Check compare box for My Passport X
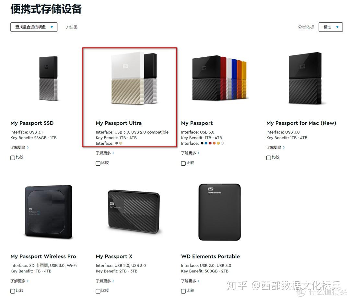Viewport: 350px width, 300px height. (98, 291)
